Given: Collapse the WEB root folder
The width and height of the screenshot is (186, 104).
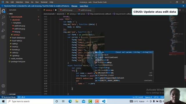Looking at the screenshot, I should tap(11, 14).
